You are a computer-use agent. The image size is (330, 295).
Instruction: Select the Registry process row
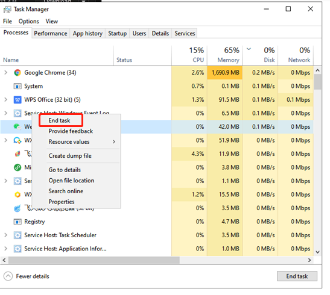click(157, 222)
